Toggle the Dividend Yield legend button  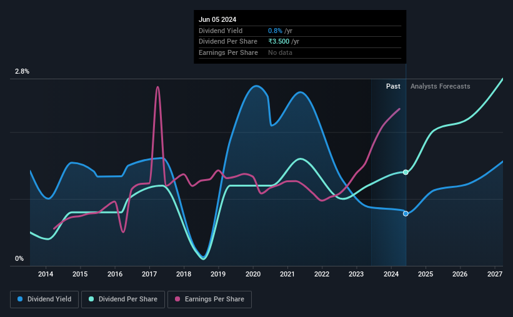44,300
